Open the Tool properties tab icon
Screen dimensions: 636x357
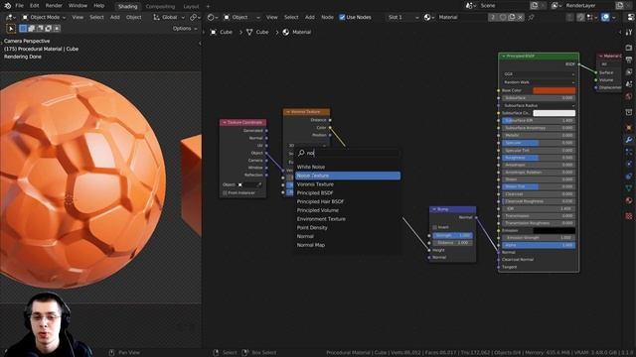[629, 32]
